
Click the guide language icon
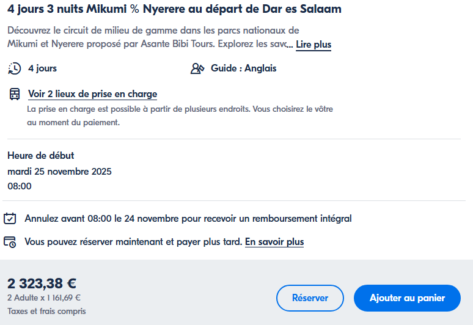[x=197, y=68]
